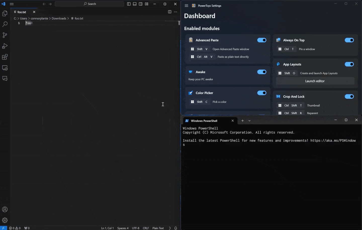Open the PowerToys Settings navigation hamburger menu

tap(186, 6)
